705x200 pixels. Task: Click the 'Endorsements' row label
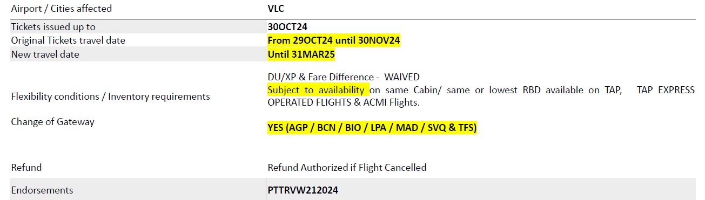click(x=42, y=190)
